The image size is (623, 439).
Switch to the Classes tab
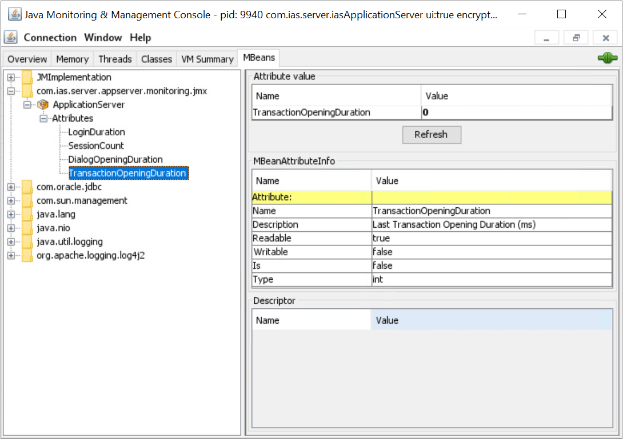tap(157, 59)
